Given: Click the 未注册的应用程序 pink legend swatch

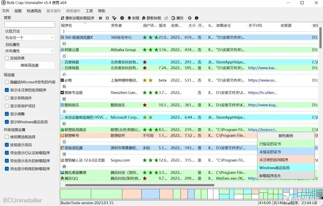Looking at the screenshot, I should click(286, 160).
